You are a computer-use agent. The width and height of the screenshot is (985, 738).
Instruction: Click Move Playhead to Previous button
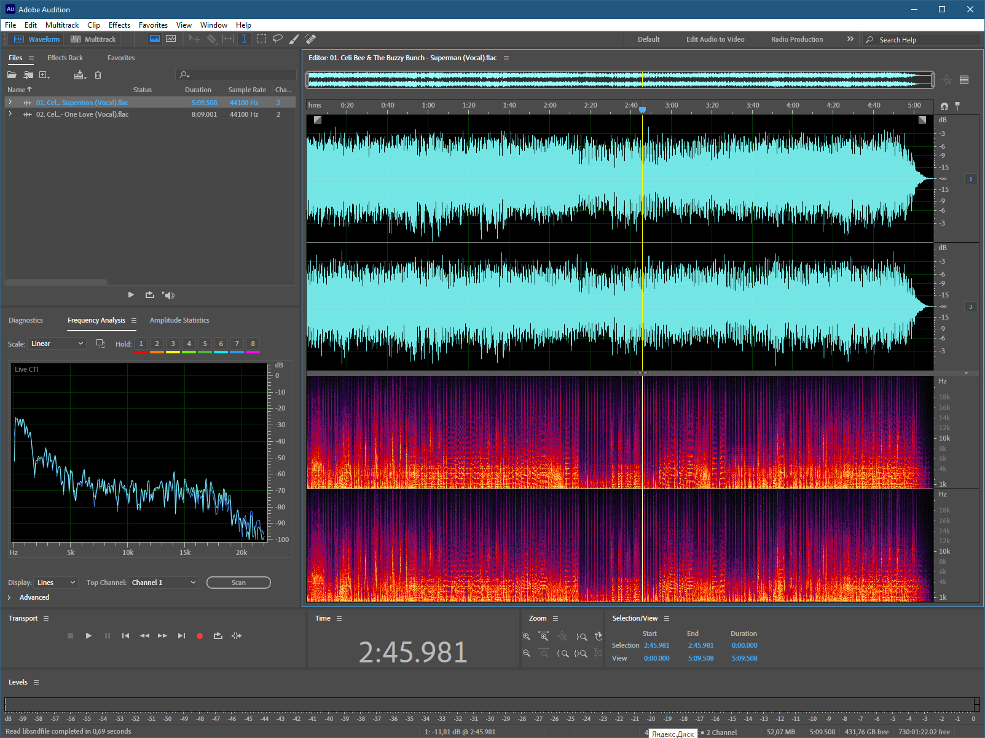(x=125, y=635)
